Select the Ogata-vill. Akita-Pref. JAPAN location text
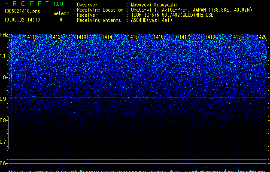Viewport: 270px width, 172px height. point(191,10)
